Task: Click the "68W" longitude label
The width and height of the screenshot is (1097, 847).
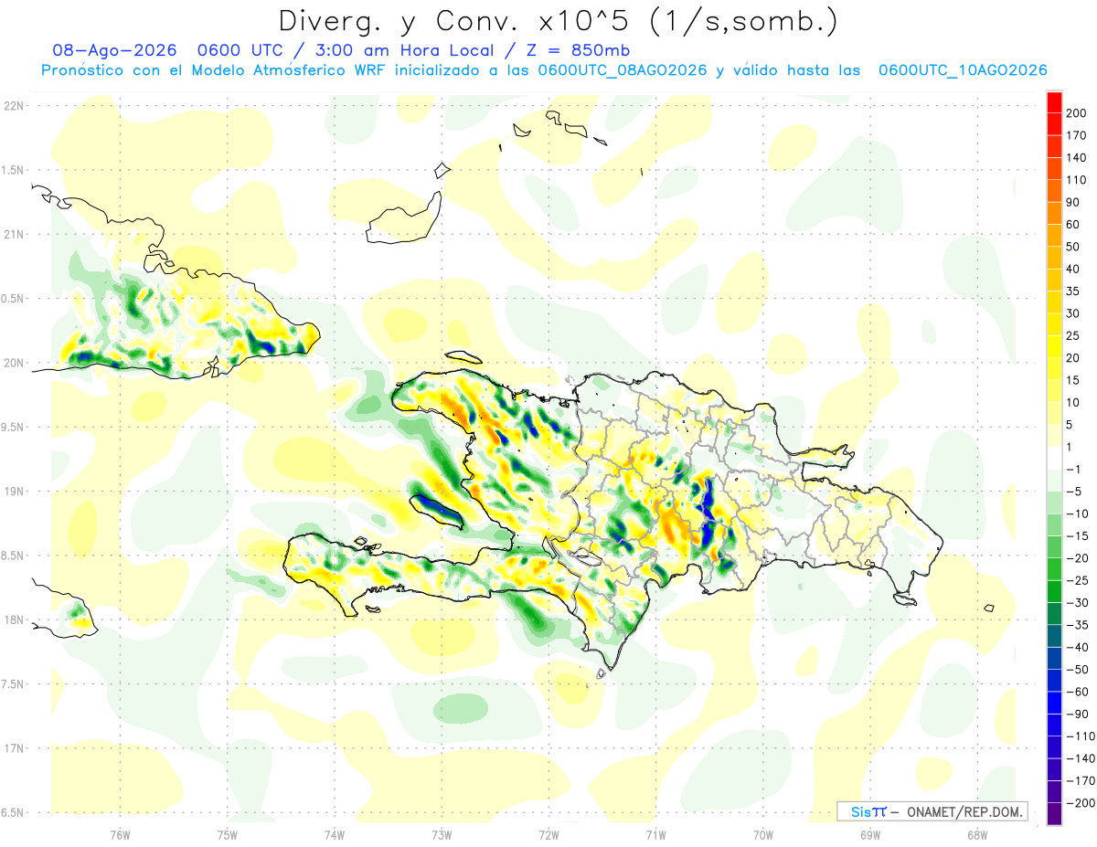Action: point(977,834)
